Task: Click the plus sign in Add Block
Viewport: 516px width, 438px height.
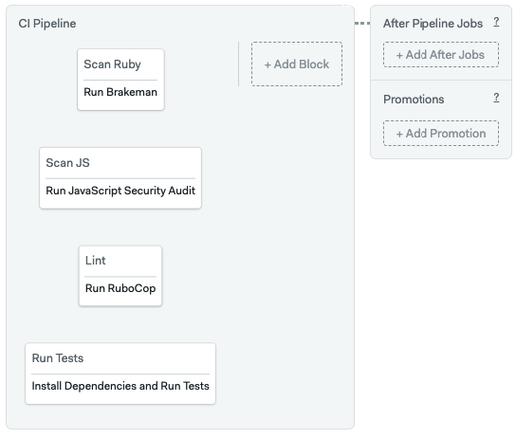Action: [267, 64]
